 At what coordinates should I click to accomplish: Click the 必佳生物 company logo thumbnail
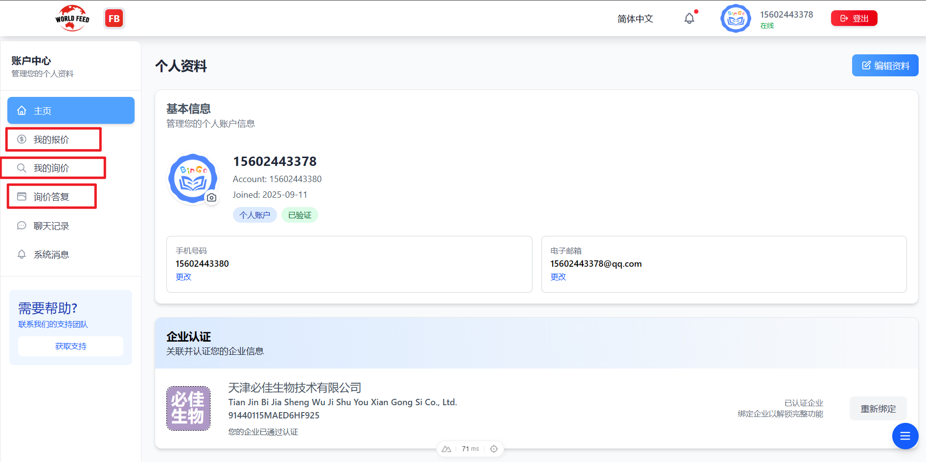pyautogui.click(x=188, y=408)
